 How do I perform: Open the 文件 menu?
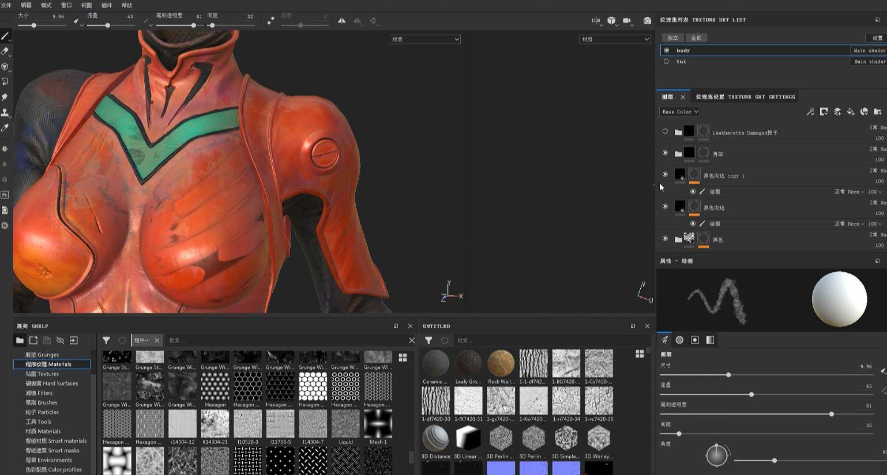(6, 5)
